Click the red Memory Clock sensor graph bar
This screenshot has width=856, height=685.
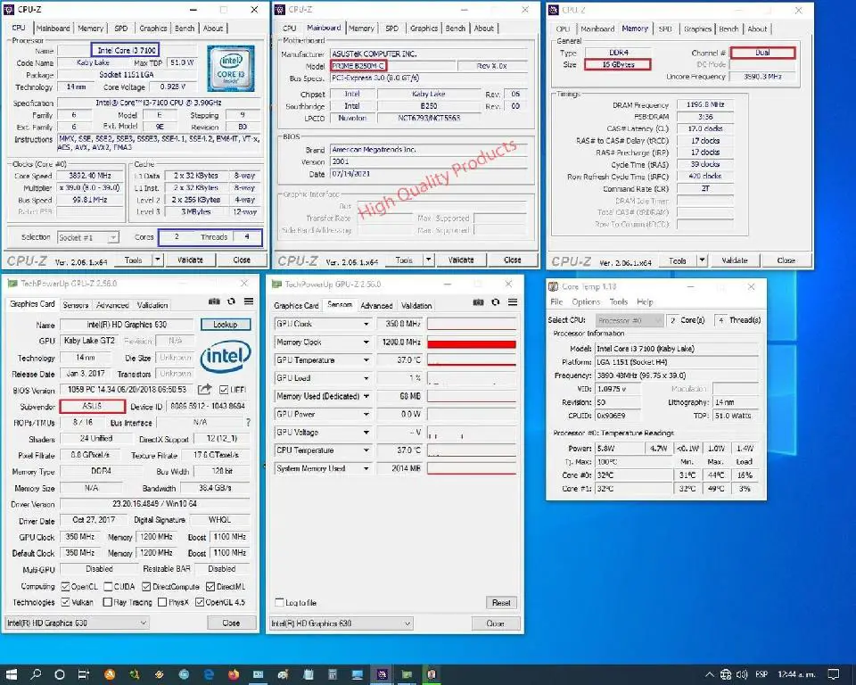pyautogui.click(x=472, y=343)
